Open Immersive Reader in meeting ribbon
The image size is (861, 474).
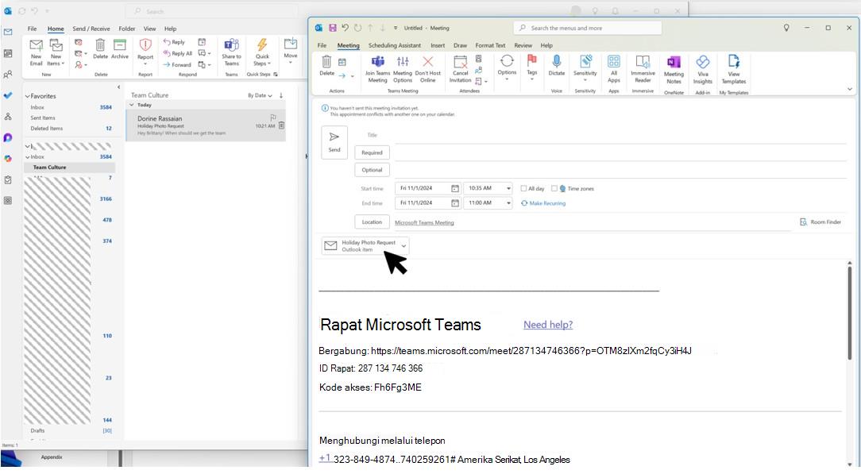(643, 70)
